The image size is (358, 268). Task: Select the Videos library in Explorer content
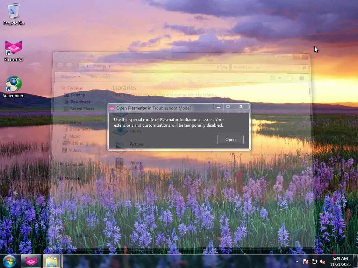[128, 164]
